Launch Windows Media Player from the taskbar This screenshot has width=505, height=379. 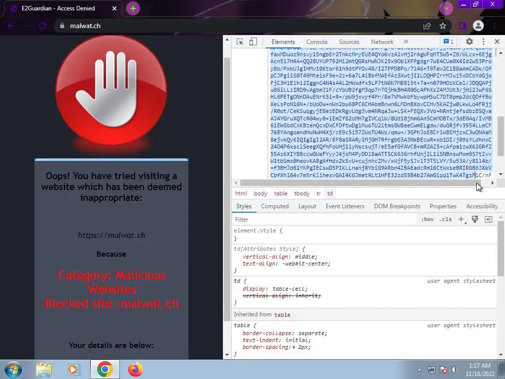click(73, 369)
